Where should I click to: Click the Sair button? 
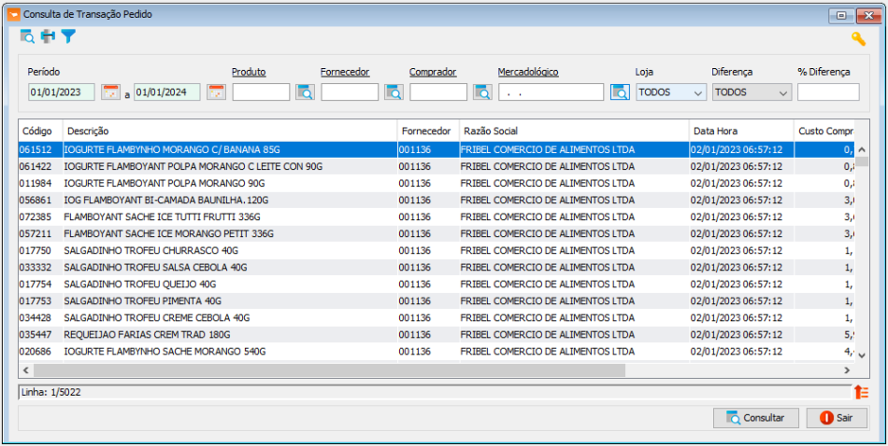837,418
